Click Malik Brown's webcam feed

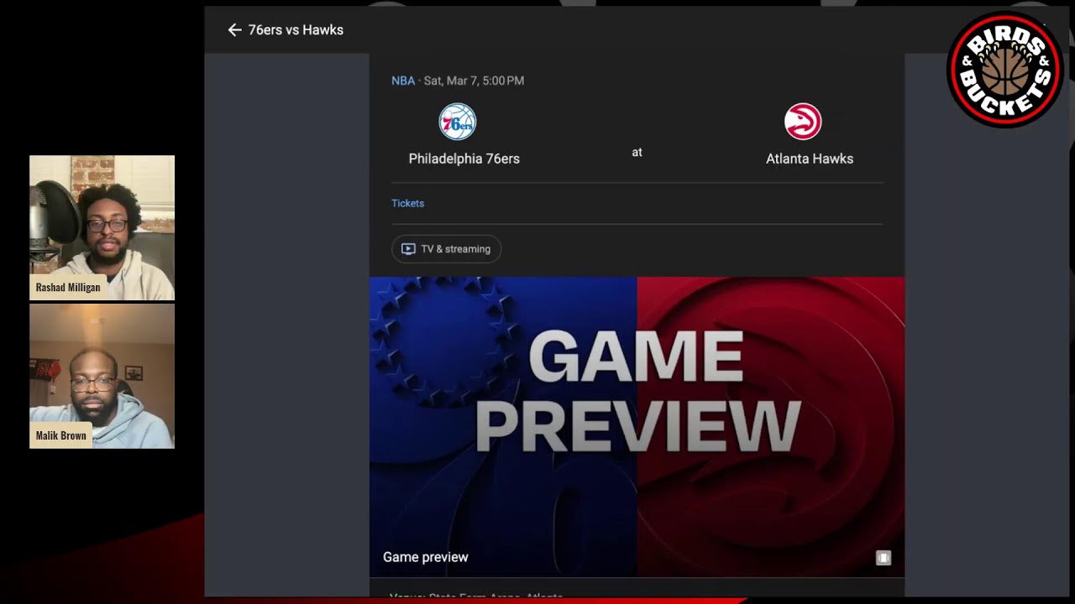coord(102,376)
